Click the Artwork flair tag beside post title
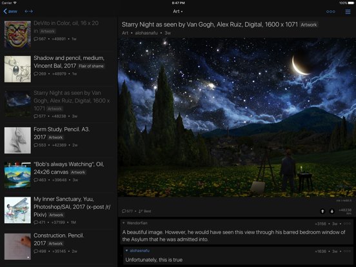Image resolution: width=356 pixels, height=267 pixels. click(x=308, y=25)
